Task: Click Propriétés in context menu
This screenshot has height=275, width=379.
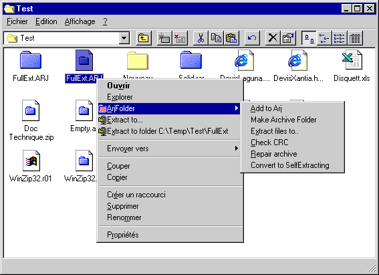Action: (123, 235)
